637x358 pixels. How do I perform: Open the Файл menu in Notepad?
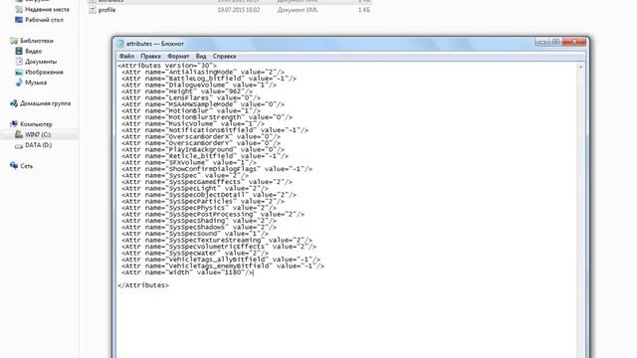point(126,57)
